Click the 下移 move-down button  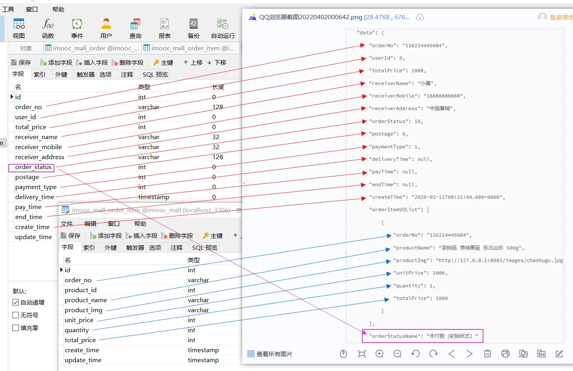click(217, 62)
